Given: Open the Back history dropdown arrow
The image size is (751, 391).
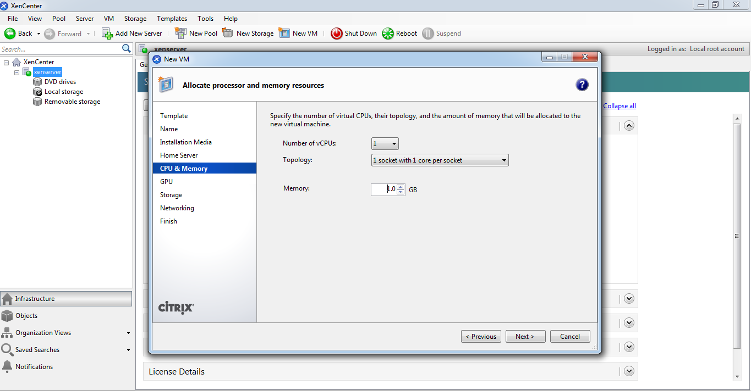Looking at the screenshot, I should pos(39,33).
